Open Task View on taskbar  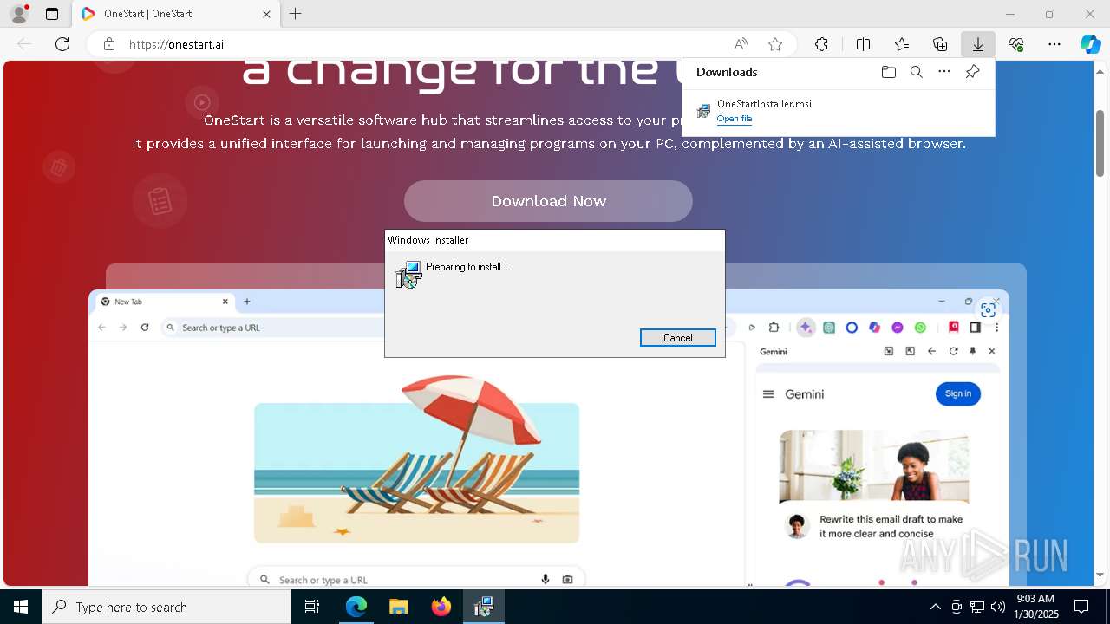[x=312, y=607]
